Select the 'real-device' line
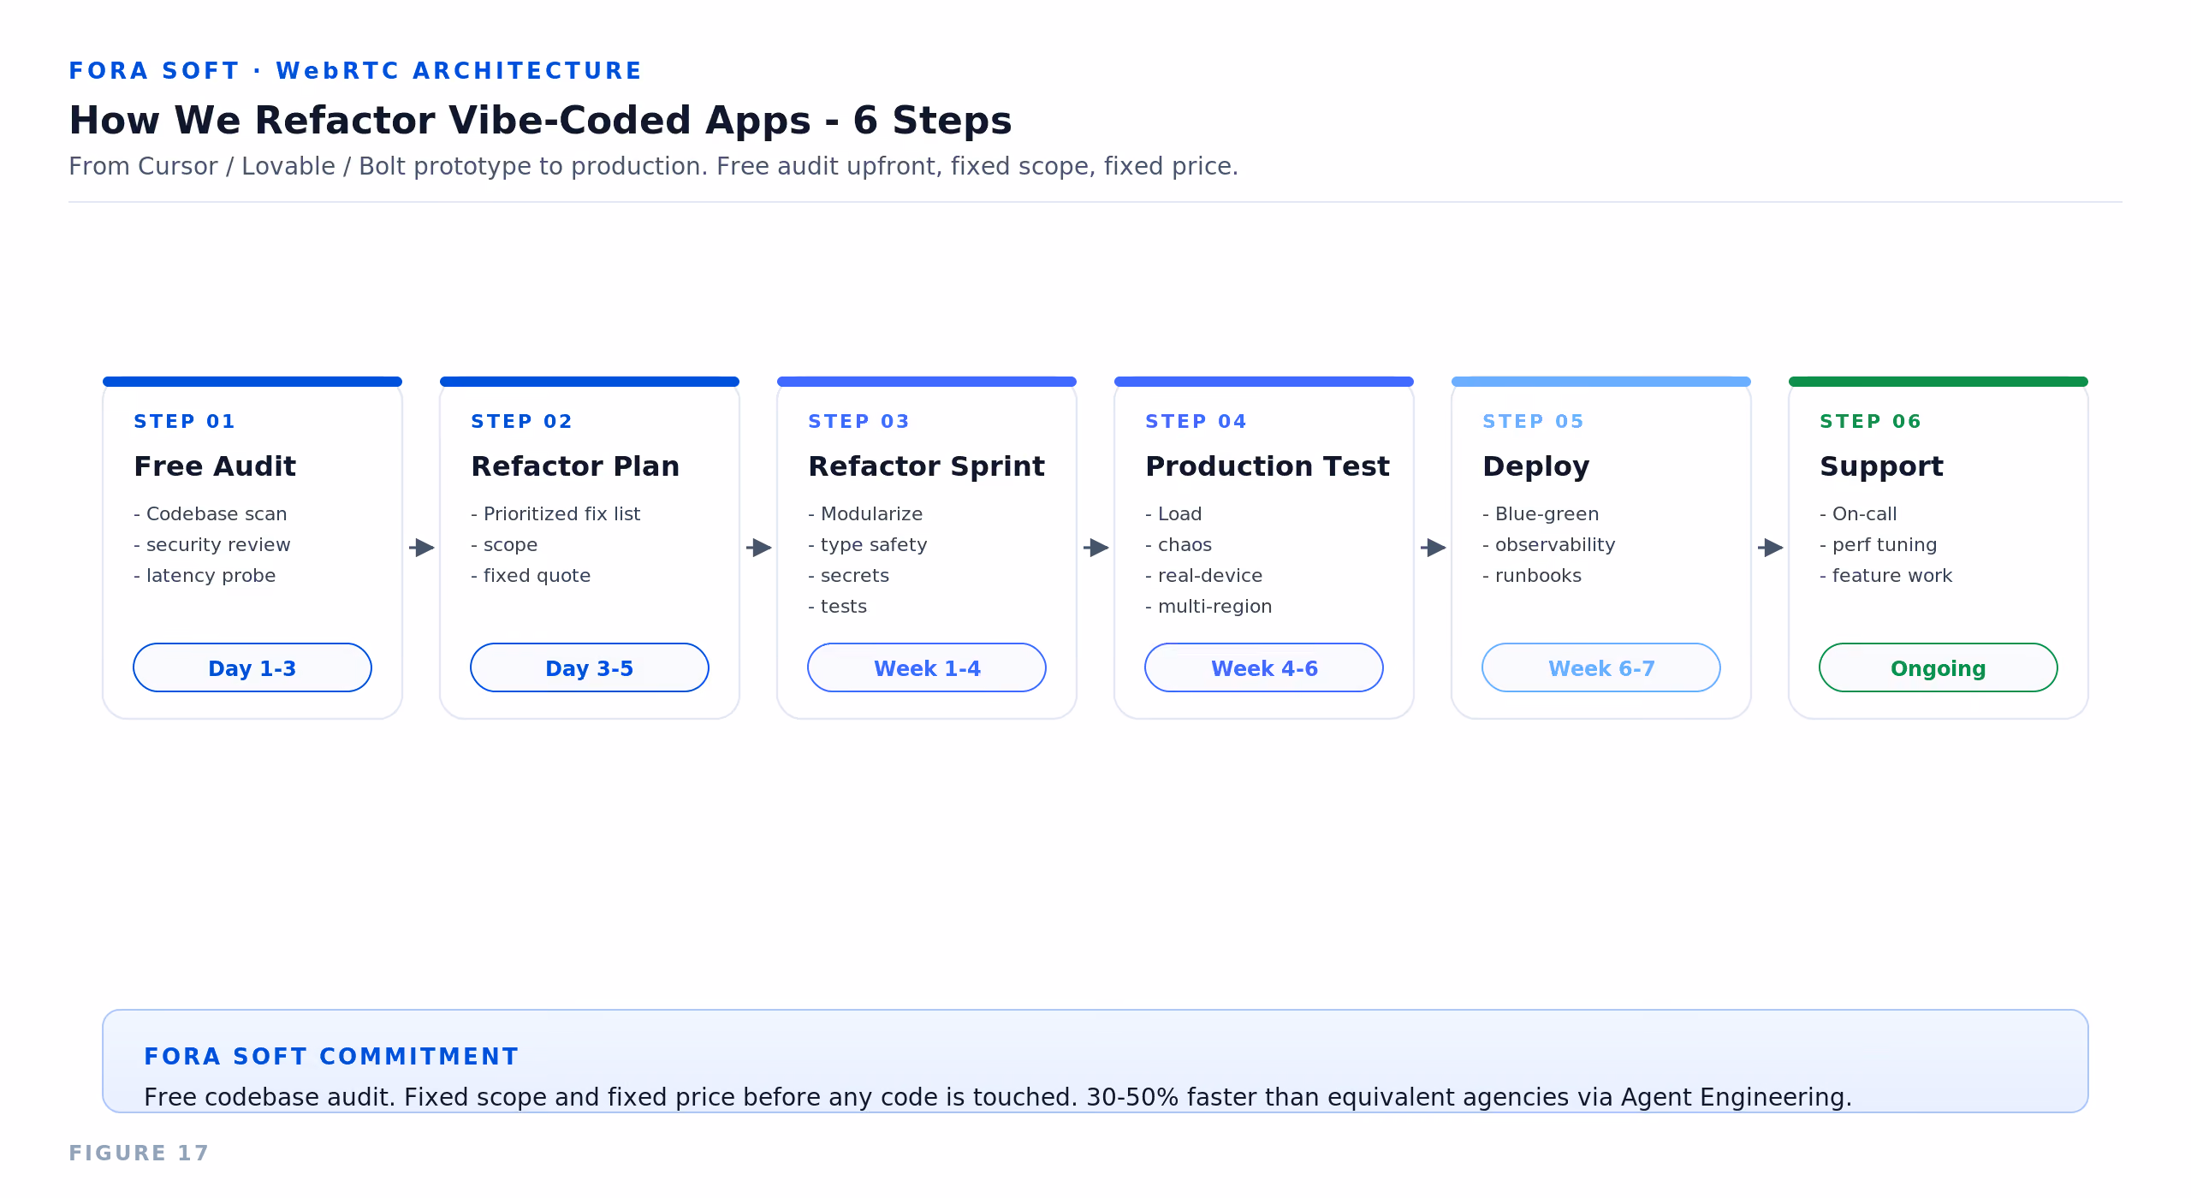Image resolution: width=2191 pixels, height=1198 pixels. coord(1204,575)
